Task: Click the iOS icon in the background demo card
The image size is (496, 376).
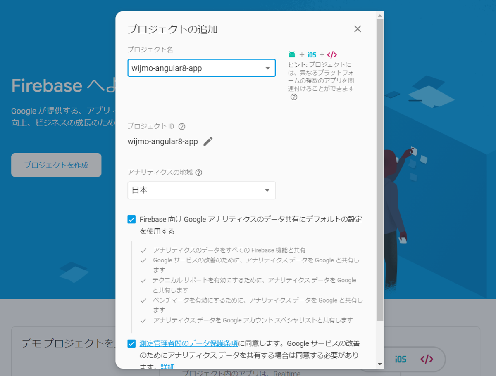Action: [x=400, y=359]
